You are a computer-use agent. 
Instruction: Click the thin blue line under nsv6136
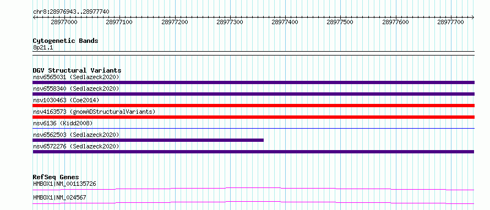(x=253, y=128)
